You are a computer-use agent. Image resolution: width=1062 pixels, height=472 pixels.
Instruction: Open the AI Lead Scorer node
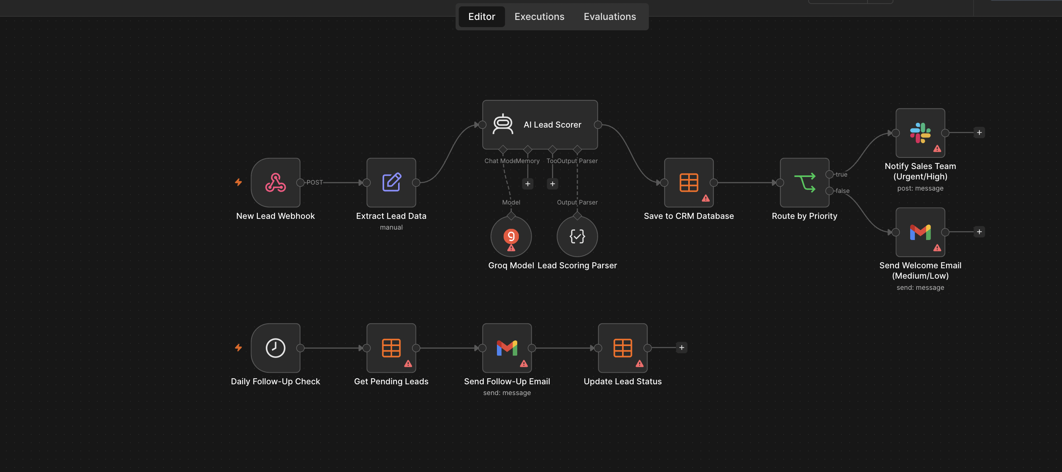coord(540,125)
